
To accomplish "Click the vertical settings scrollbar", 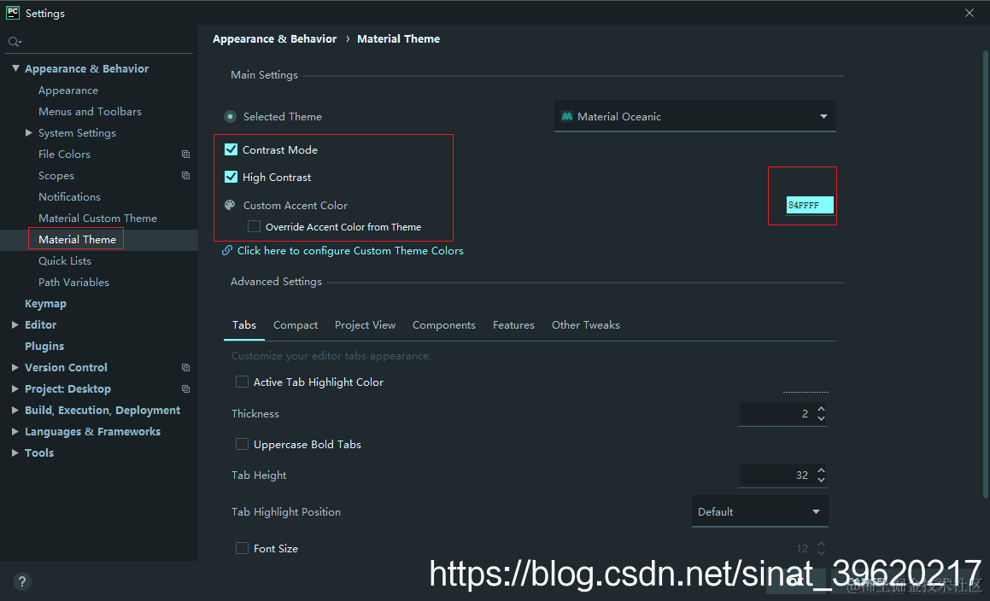I will [985, 275].
